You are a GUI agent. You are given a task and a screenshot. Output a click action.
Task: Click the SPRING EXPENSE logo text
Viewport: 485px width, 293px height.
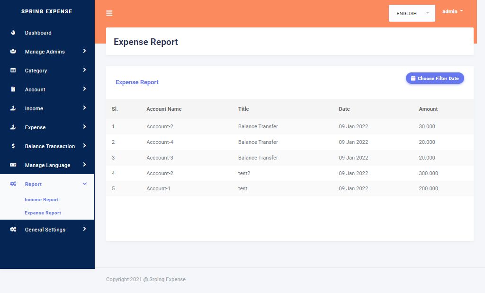pos(47,11)
